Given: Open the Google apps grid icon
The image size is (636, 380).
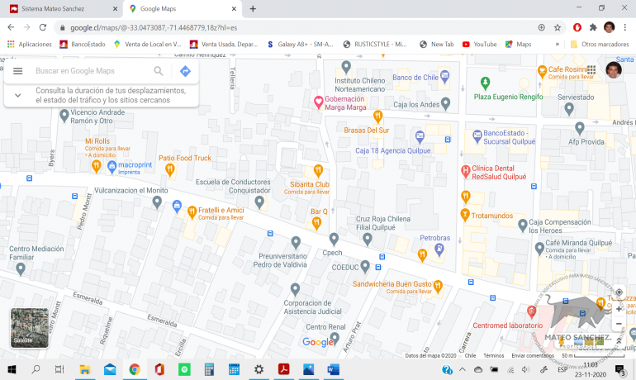Looking at the screenshot, I should [x=591, y=69].
